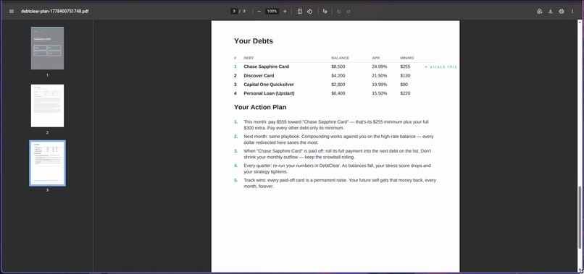Click the $130 minimum payment

point(405,75)
